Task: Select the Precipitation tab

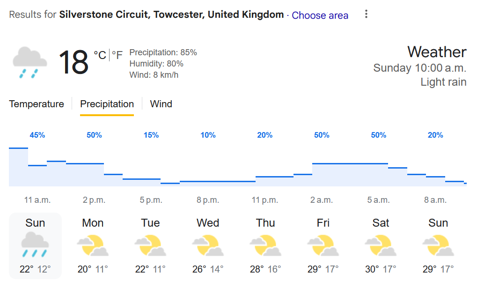Action: tap(107, 104)
